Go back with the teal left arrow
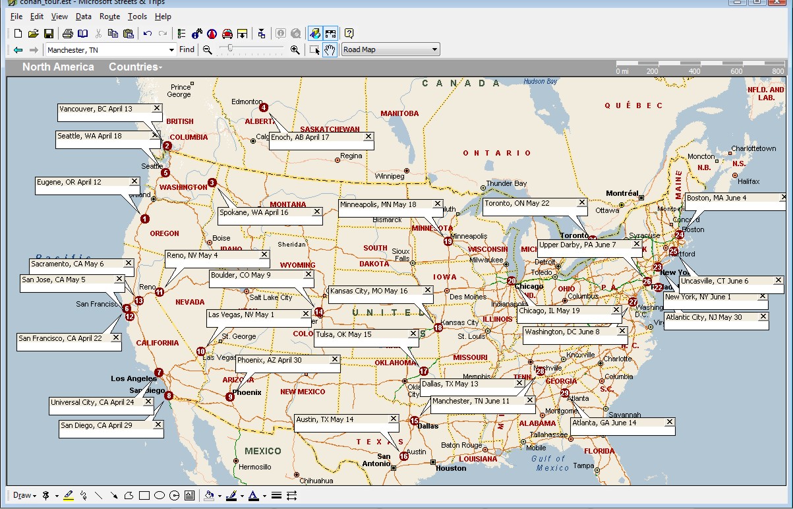Screen dimensions: 793x509 pyautogui.click(x=18, y=49)
